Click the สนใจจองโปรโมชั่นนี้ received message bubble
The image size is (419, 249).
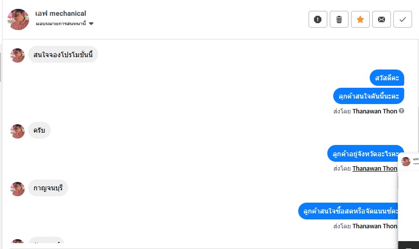point(63,55)
